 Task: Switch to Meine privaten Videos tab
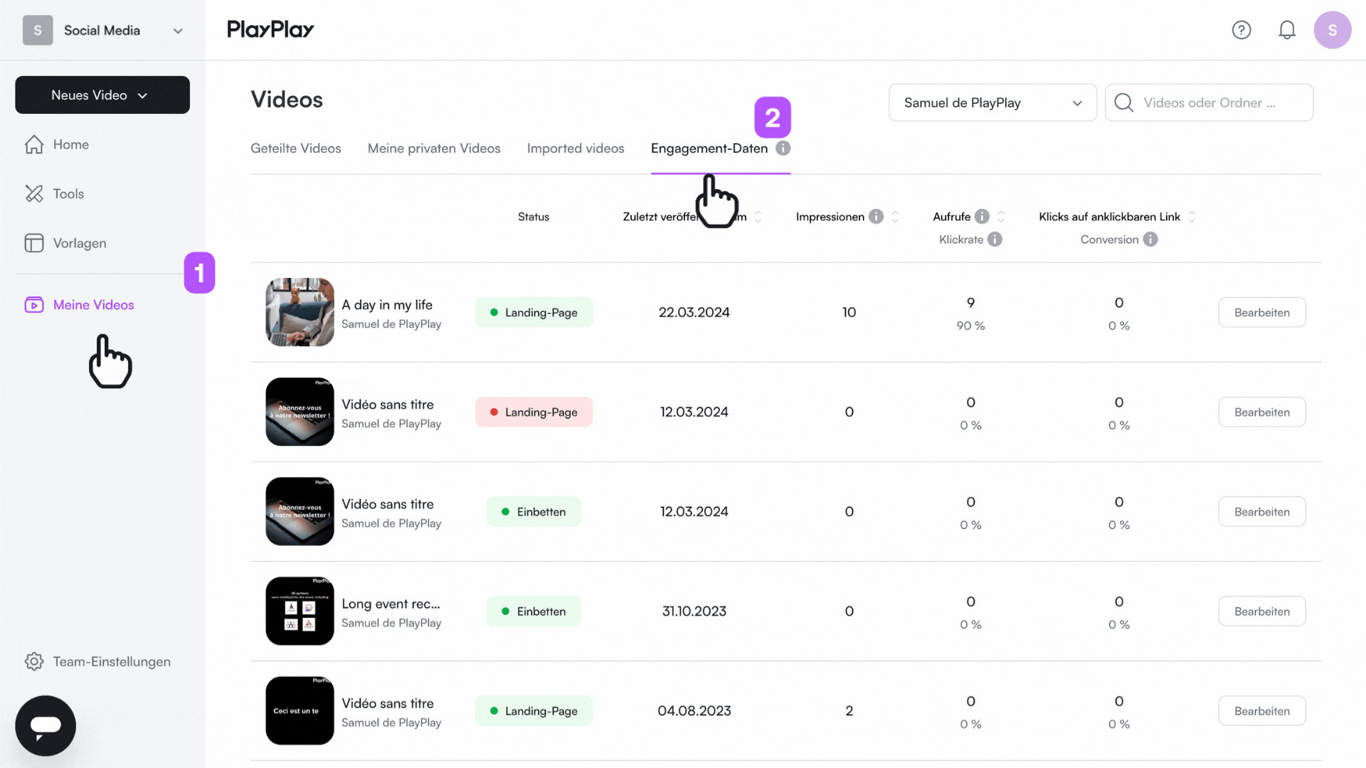pyautogui.click(x=434, y=148)
